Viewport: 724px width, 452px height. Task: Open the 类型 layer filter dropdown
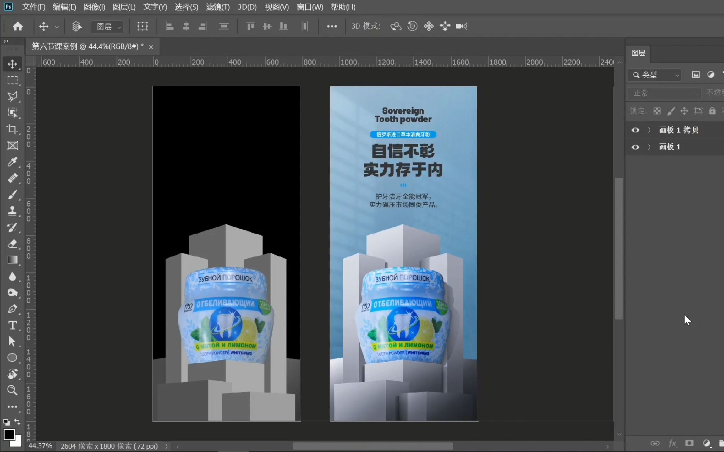(655, 75)
